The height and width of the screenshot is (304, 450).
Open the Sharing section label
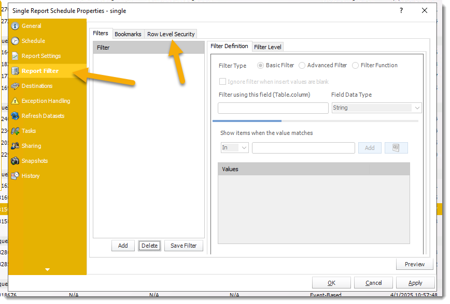[31, 146]
